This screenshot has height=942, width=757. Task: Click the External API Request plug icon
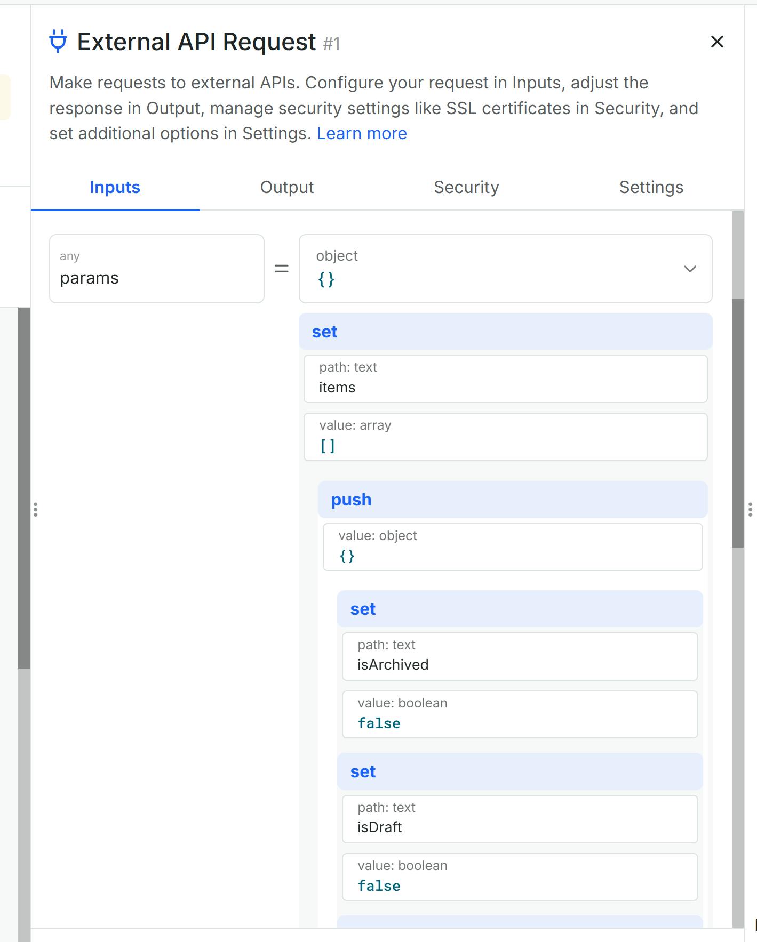click(x=58, y=41)
